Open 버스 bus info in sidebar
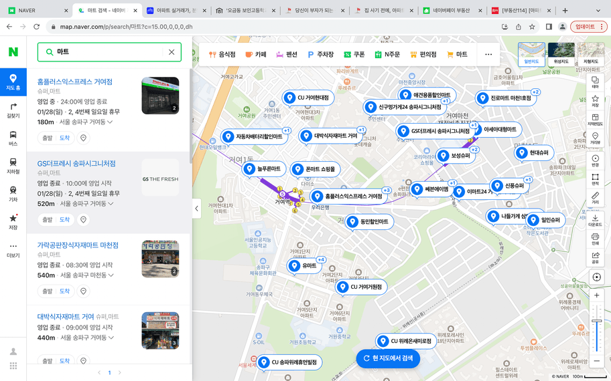 [13, 138]
